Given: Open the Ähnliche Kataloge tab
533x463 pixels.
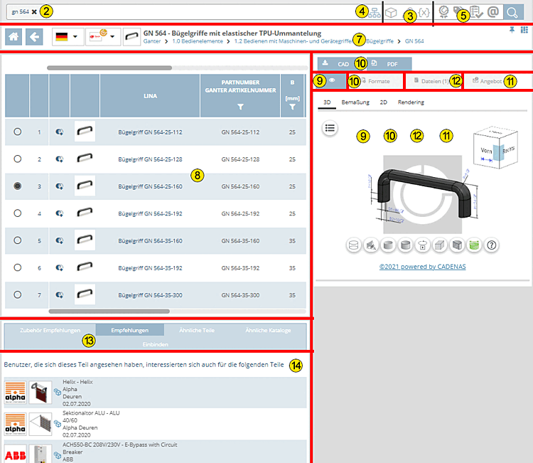Looking at the screenshot, I should 268,330.
